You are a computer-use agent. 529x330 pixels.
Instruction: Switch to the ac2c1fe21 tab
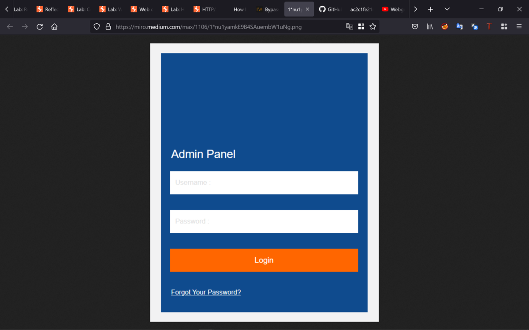(x=362, y=9)
